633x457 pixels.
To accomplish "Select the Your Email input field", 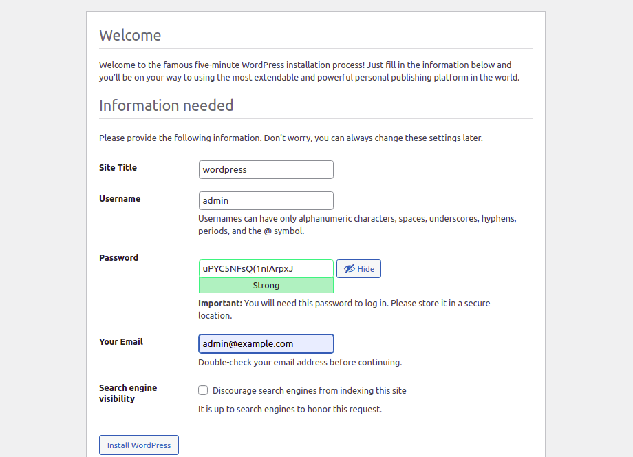I will tap(266, 343).
